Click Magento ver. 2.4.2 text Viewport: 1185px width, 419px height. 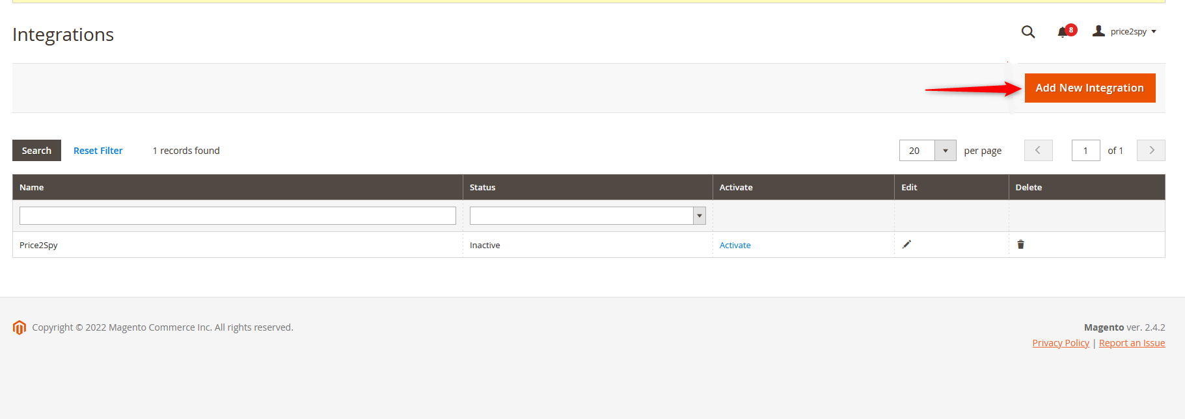pos(1124,327)
